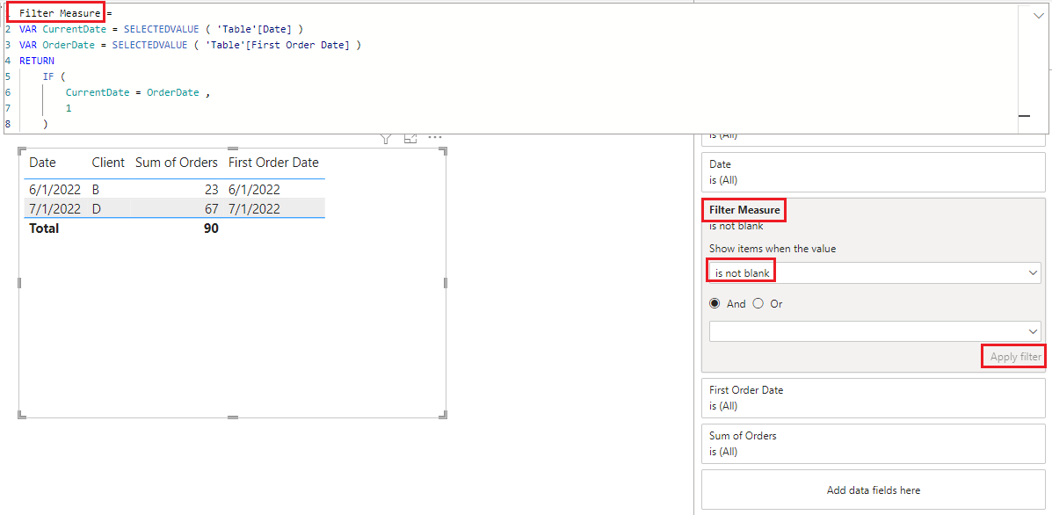This screenshot has height=515, width=1052.
Task: Sort by First Order Date column header
Action: (273, 163)
